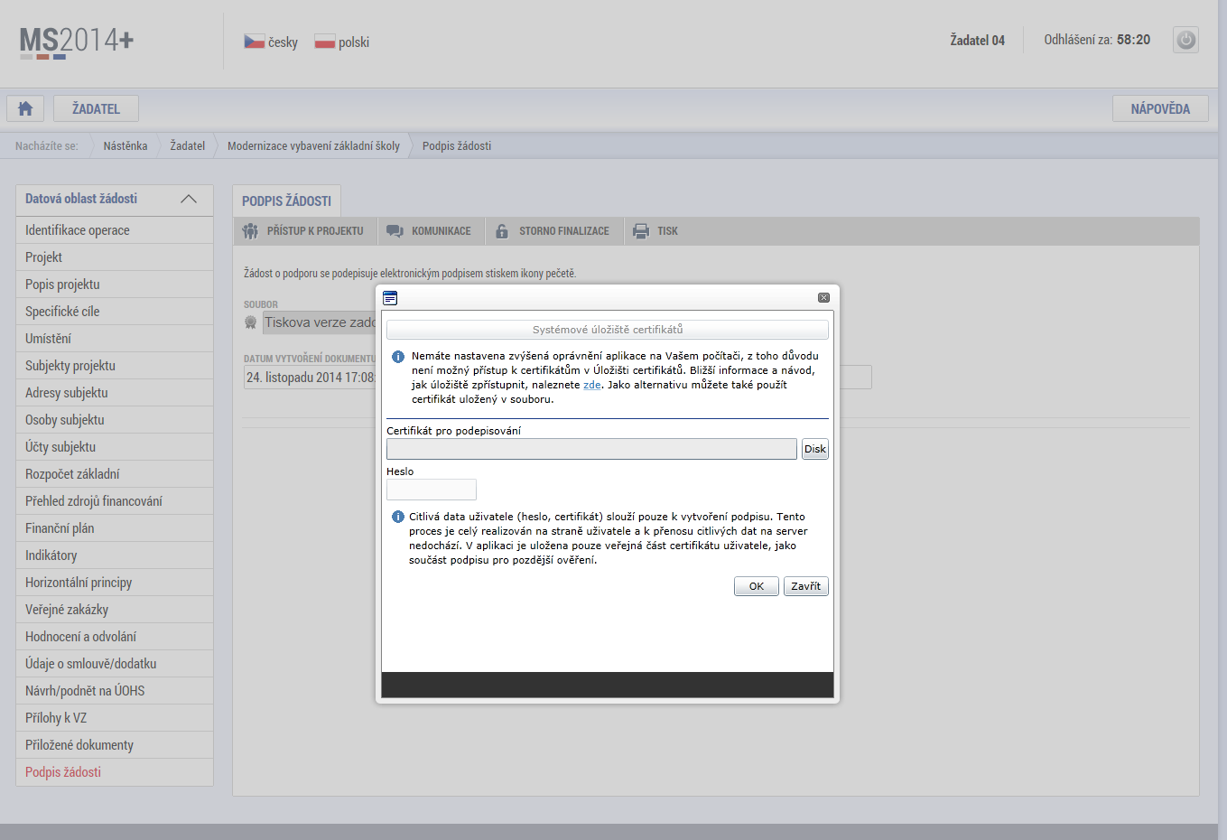1227x840 pixels.
Task: Click the Žadatel 04 user label
Action: [977, 41]
